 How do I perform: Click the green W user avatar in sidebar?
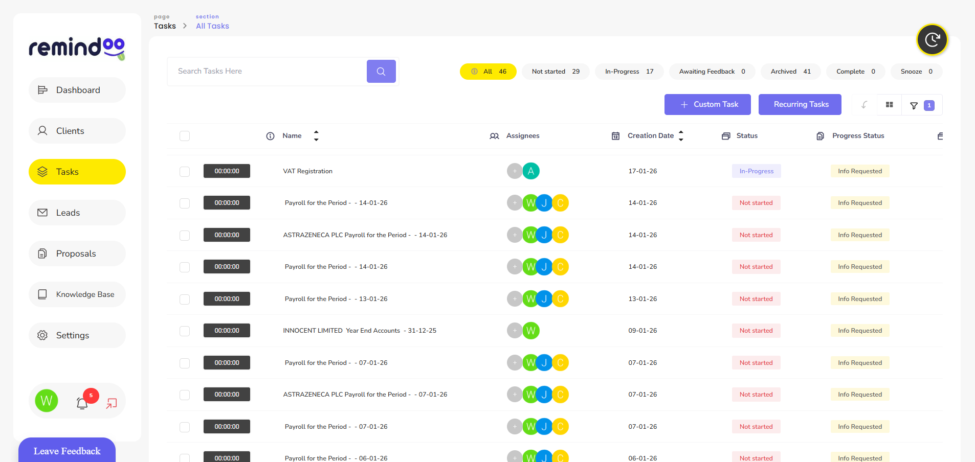coord(47,401)
